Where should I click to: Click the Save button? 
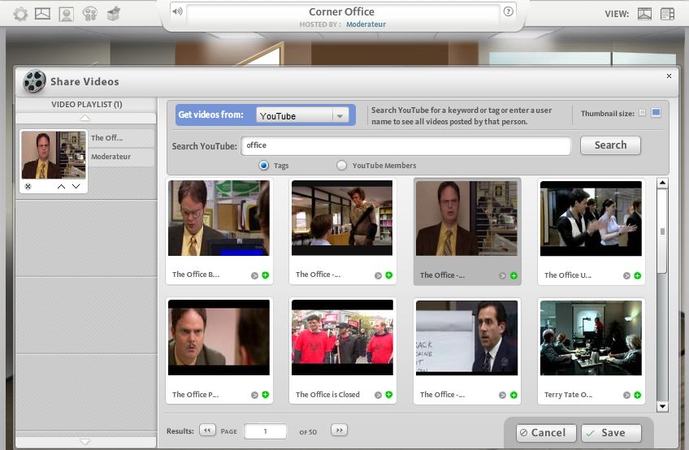click(x=611, y=433)
